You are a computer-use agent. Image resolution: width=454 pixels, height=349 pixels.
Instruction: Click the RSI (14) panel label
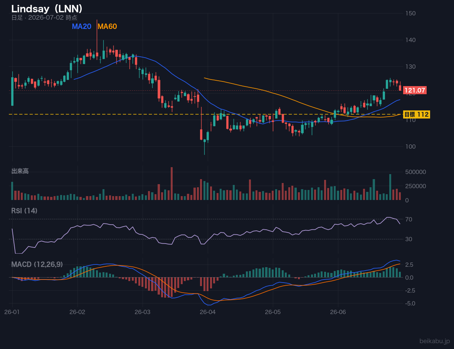[24, 211]
